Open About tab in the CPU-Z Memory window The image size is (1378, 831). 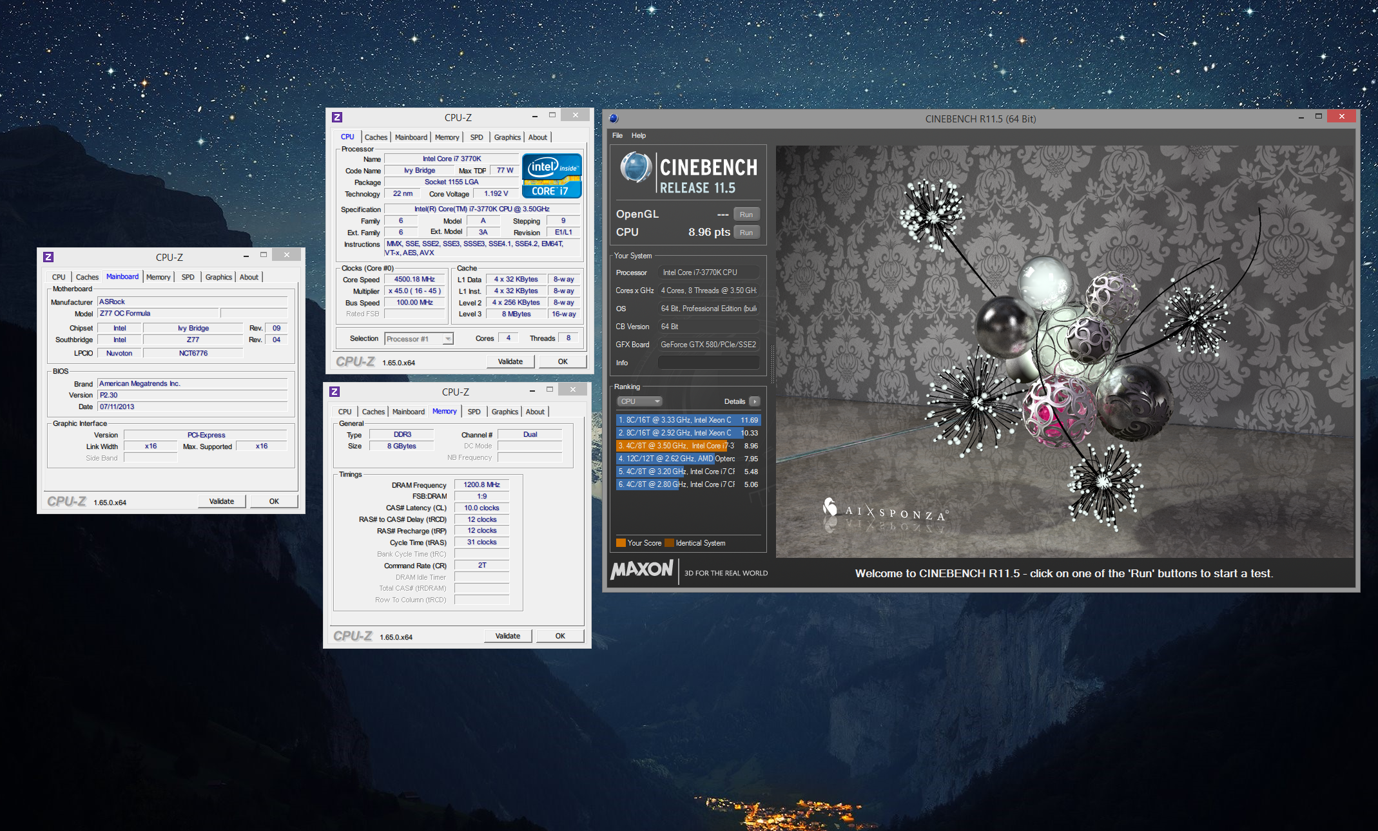pos(536,412)
